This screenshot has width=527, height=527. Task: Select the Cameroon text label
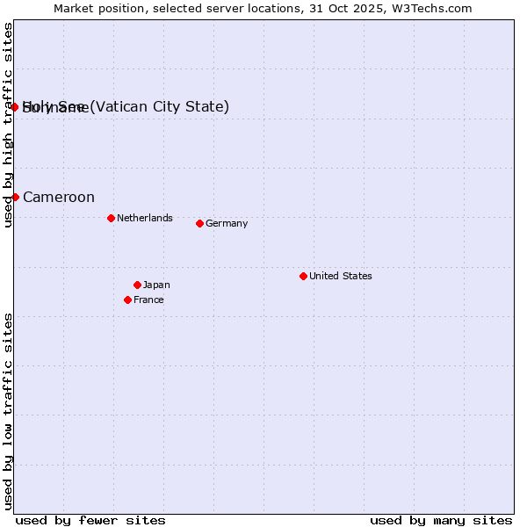click(59, 197)
